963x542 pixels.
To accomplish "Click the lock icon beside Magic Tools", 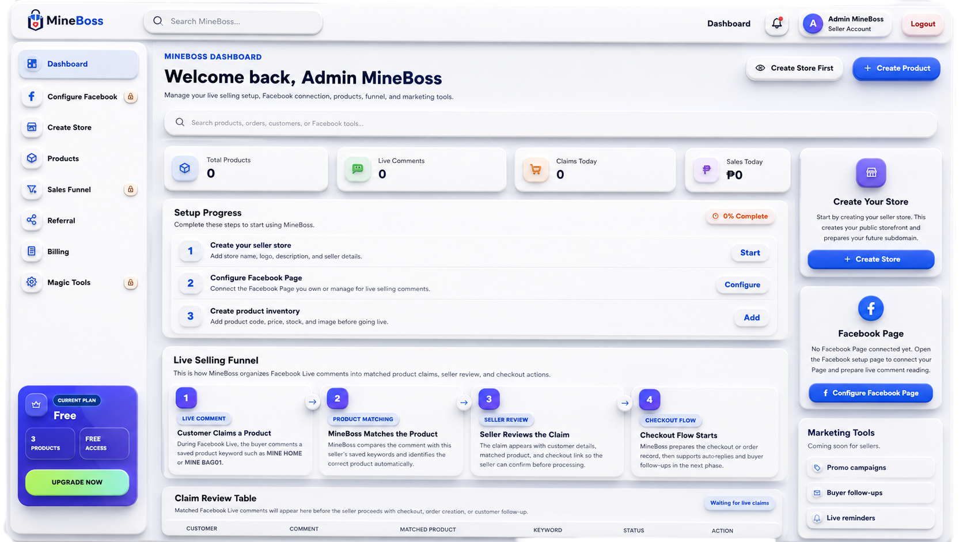I will [x=131, y=283].
